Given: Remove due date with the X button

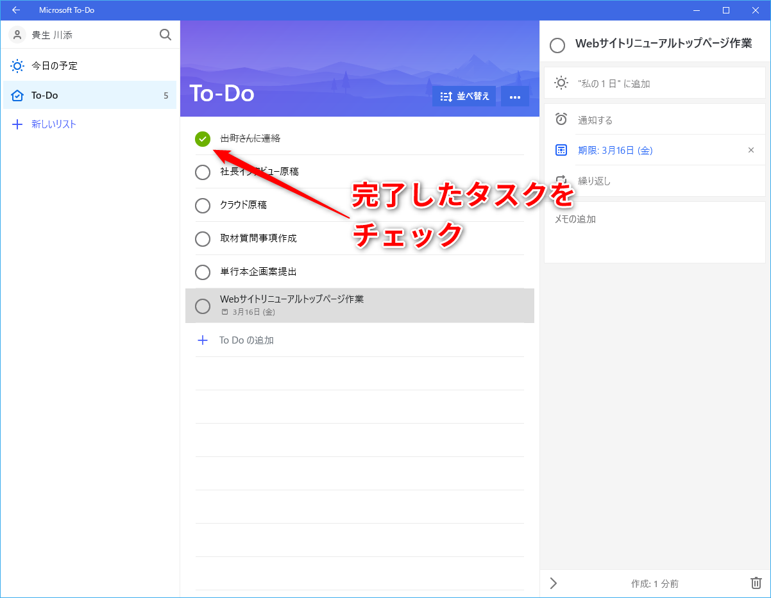Looking at the screenshot, I should click(x=751, y=150).
